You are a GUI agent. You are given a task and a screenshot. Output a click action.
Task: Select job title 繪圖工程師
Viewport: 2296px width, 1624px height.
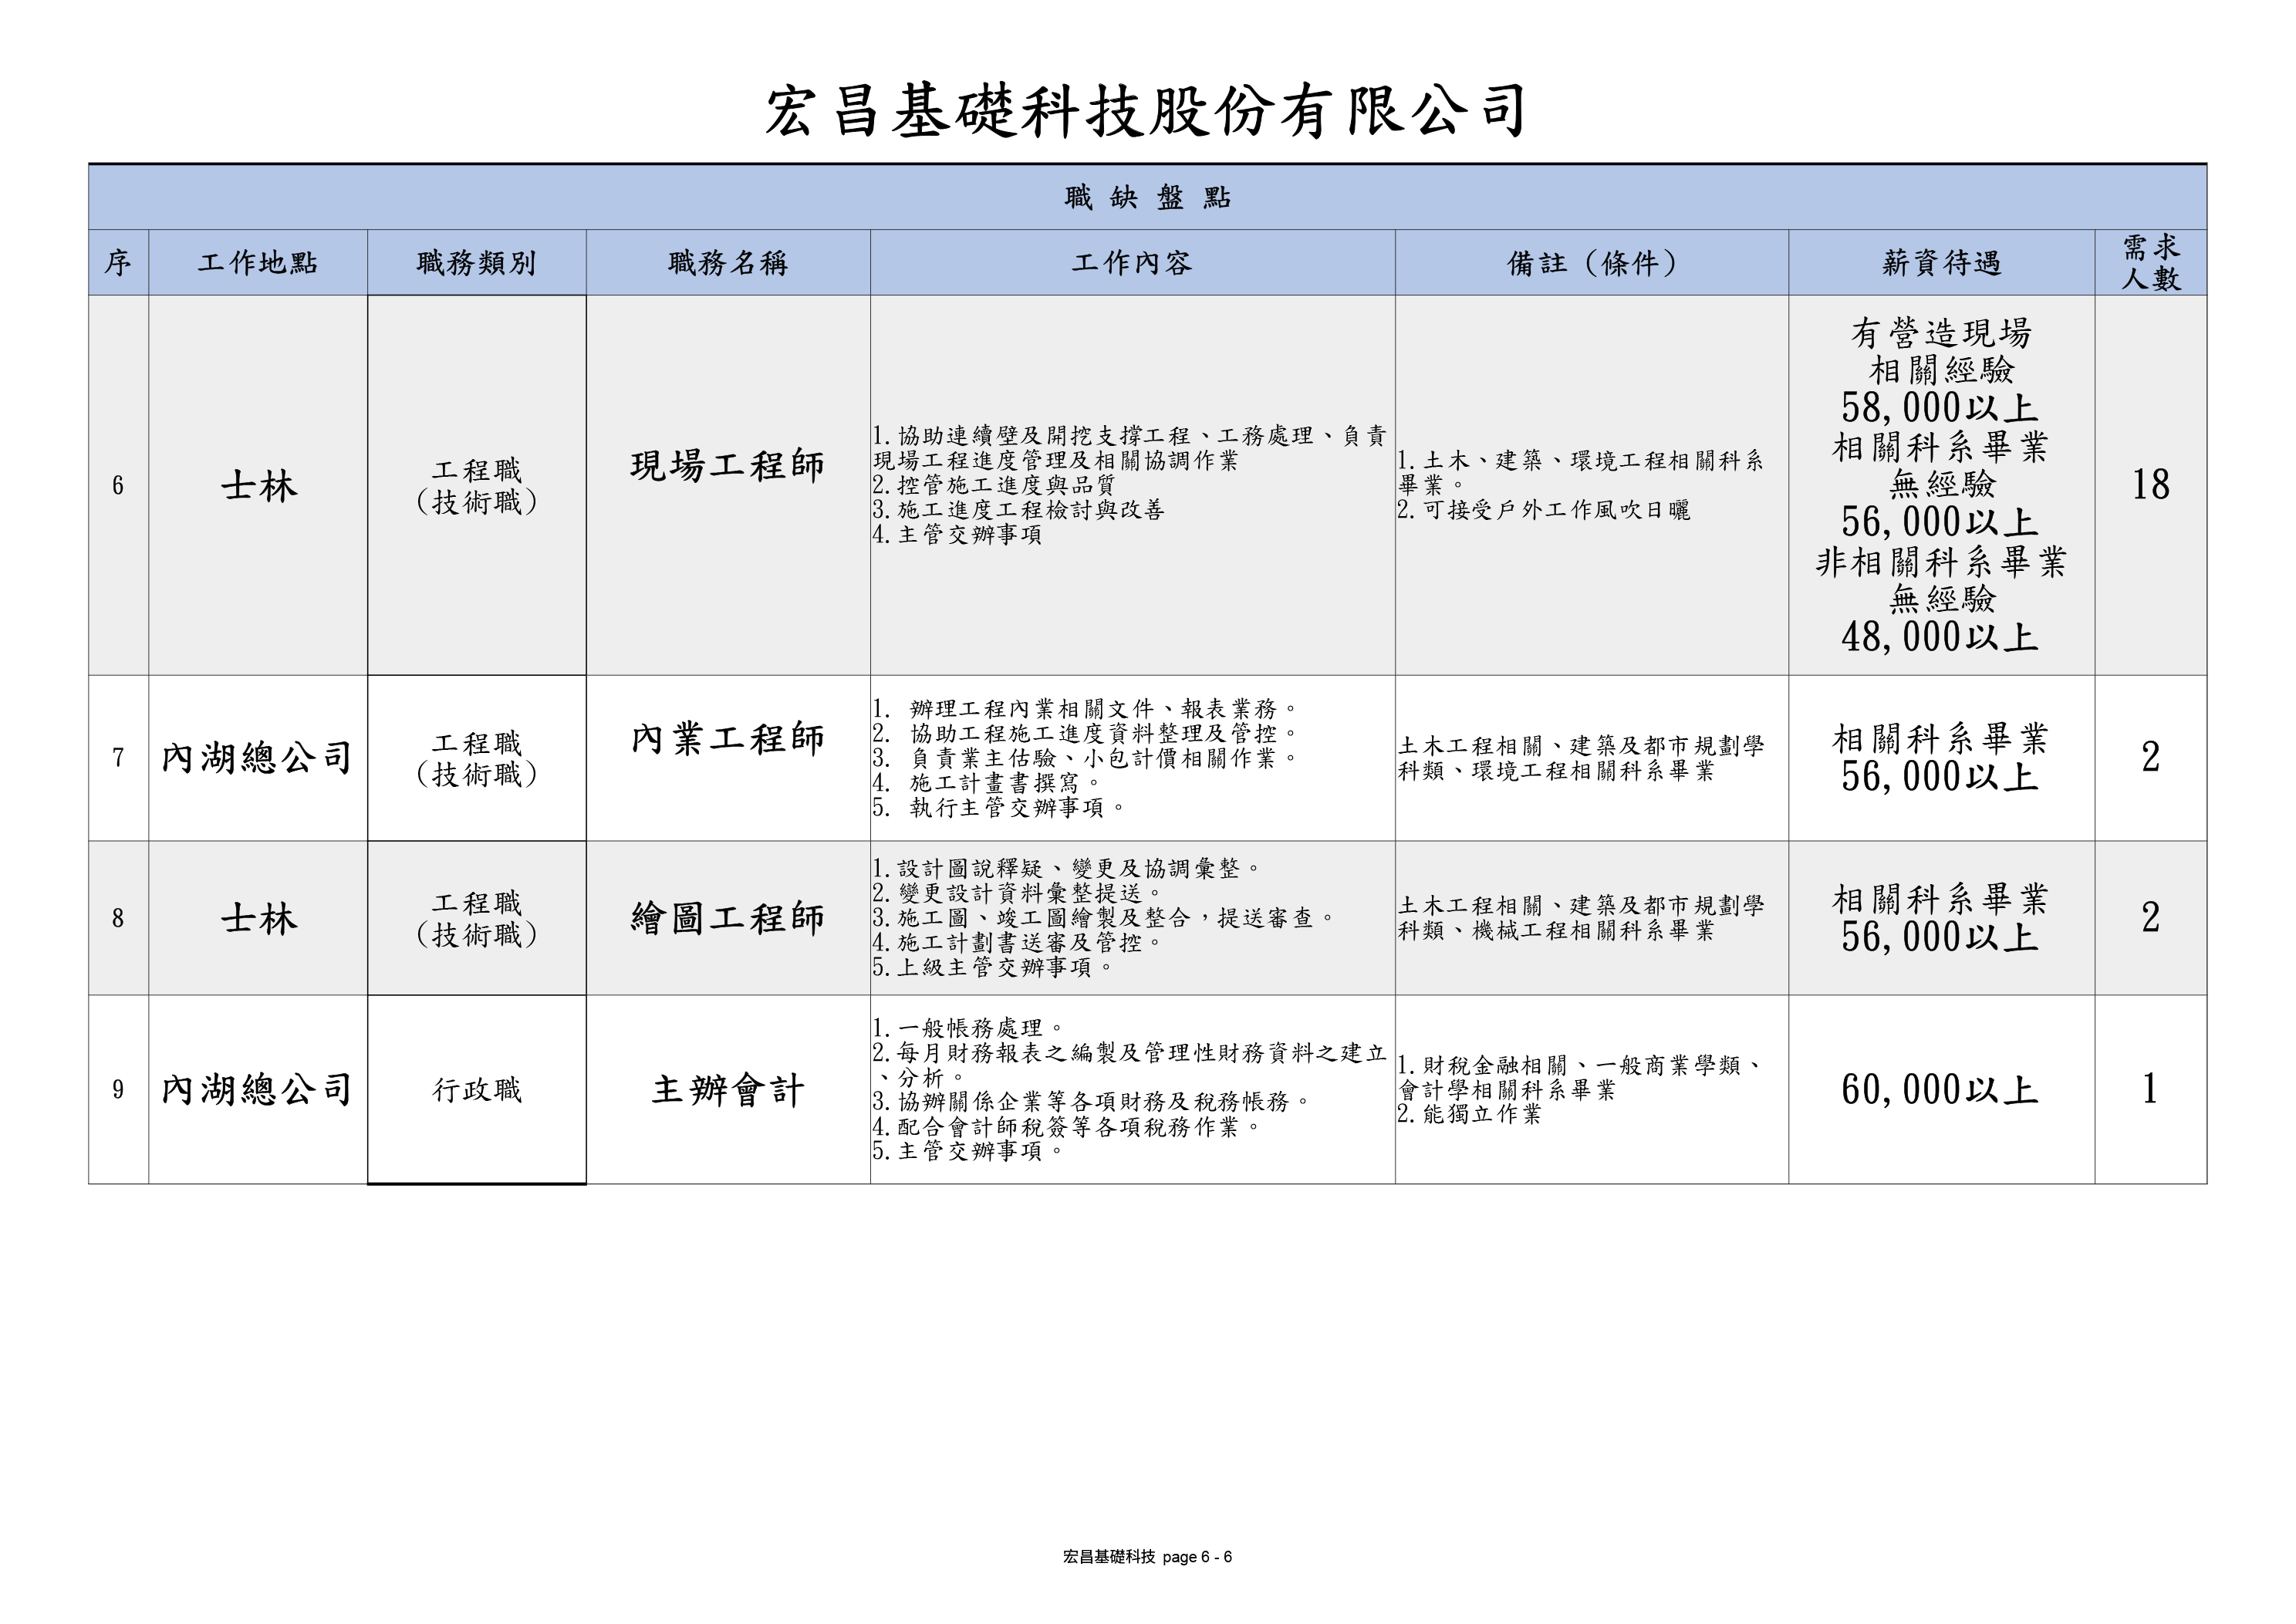(x=728, y=918)
